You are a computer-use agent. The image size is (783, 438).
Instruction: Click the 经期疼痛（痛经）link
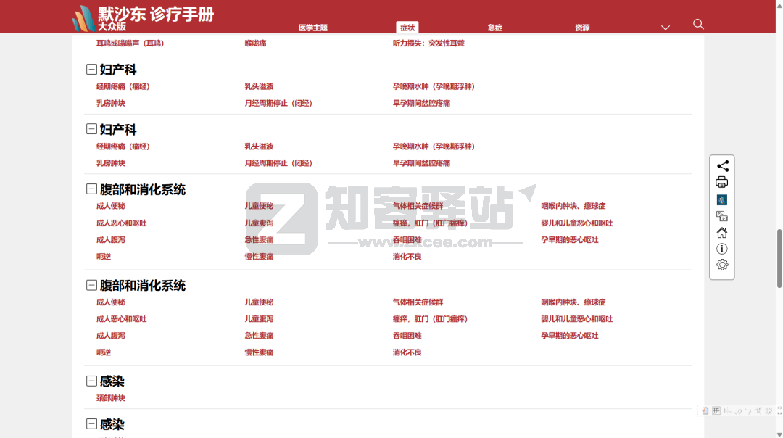(x=122, y=86)
